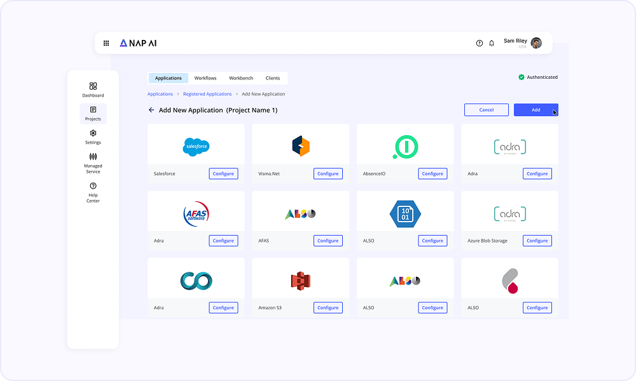Click the Azure Blob Storage label
This screenshot has width=636, height=381.
[487, 241]
